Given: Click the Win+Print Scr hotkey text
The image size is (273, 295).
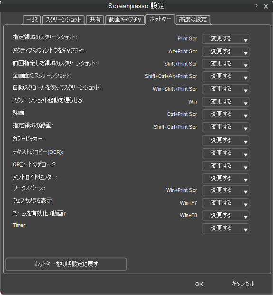Looking at the screenshot, I should pyautogui.click(x=182, y=190).
